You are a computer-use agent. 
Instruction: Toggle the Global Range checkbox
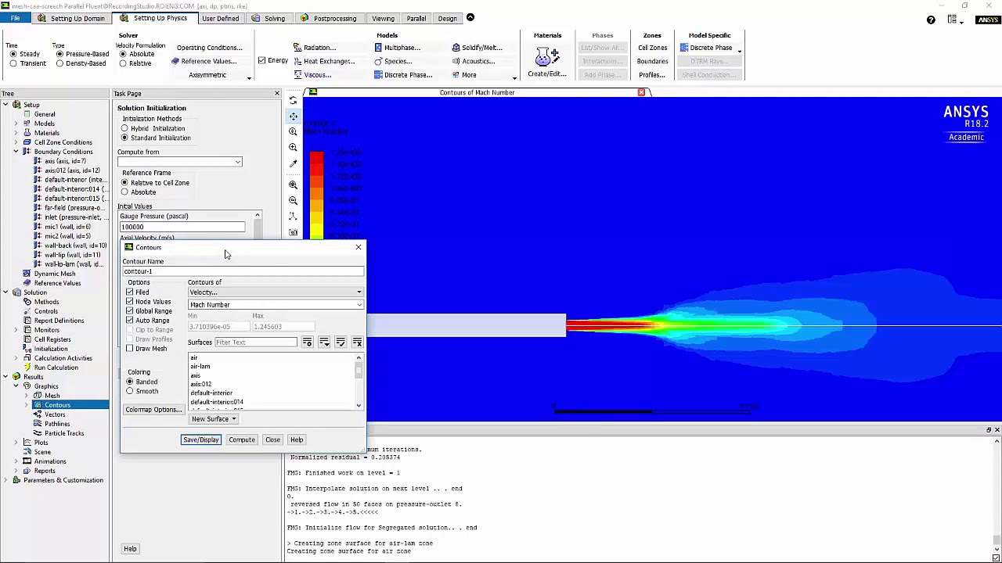tap(130, 310)
